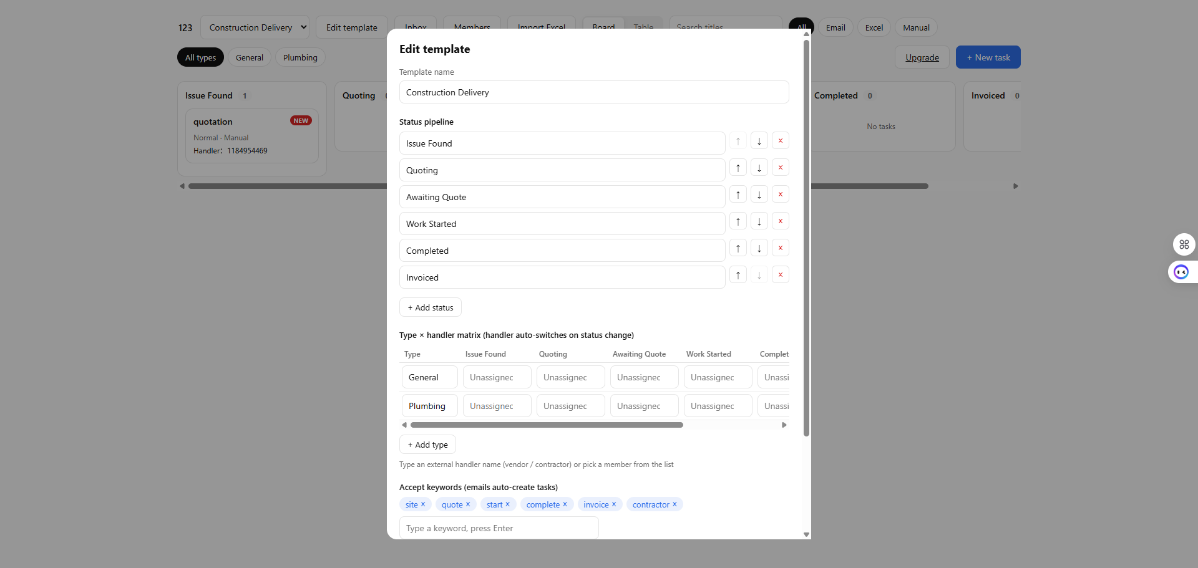
Task: Pick handler for Plumbing at Awaiting Quote
Action: click(x=645, y=406)
